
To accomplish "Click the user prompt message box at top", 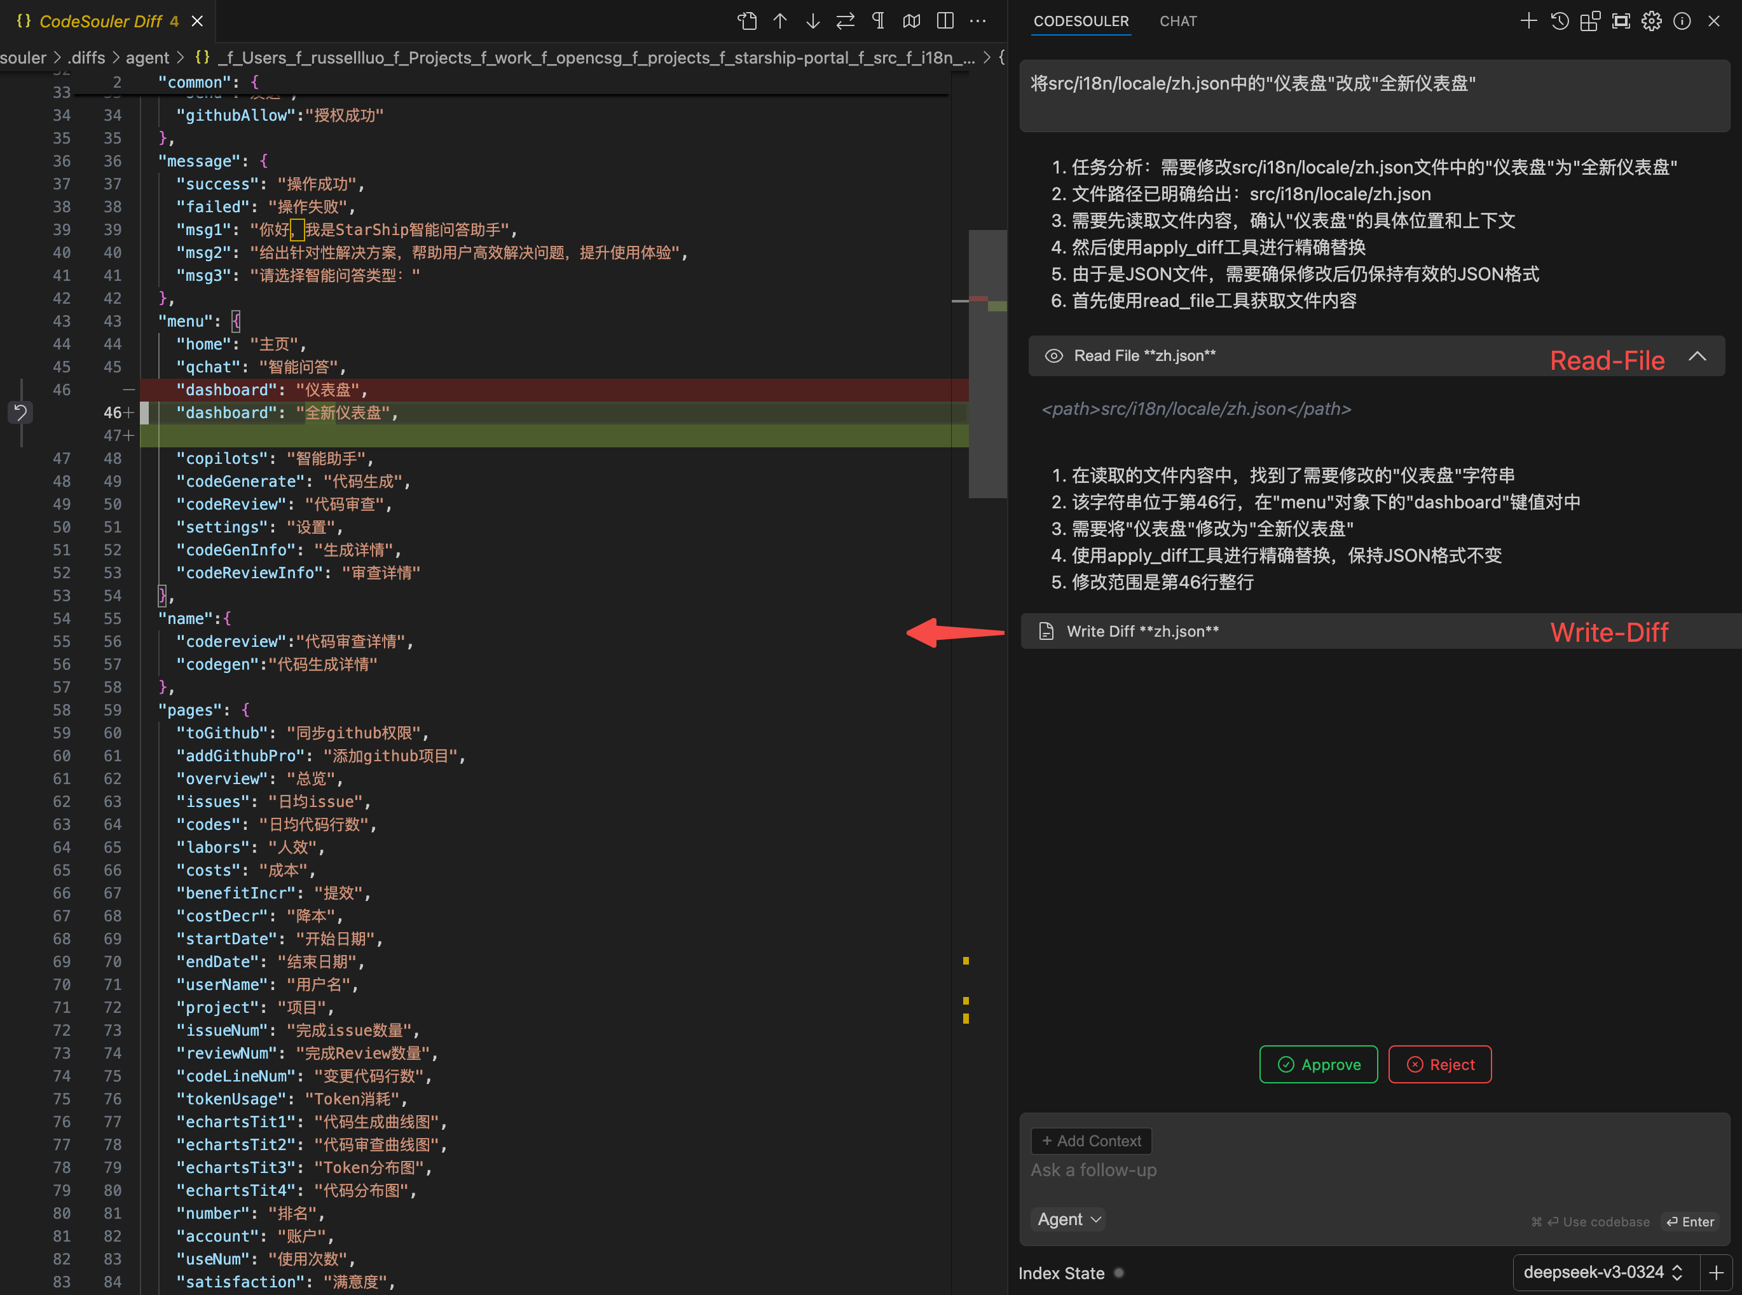I will coord(1374,96).
